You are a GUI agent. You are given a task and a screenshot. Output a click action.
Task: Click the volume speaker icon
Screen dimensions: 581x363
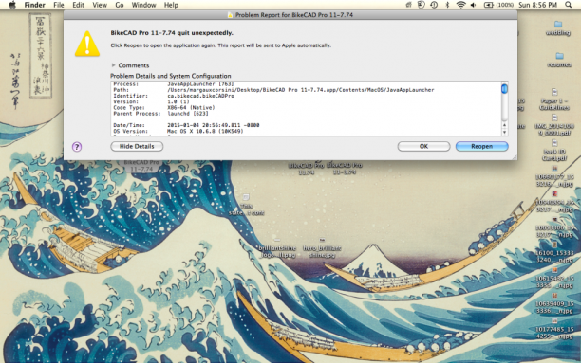pos(473,5)
